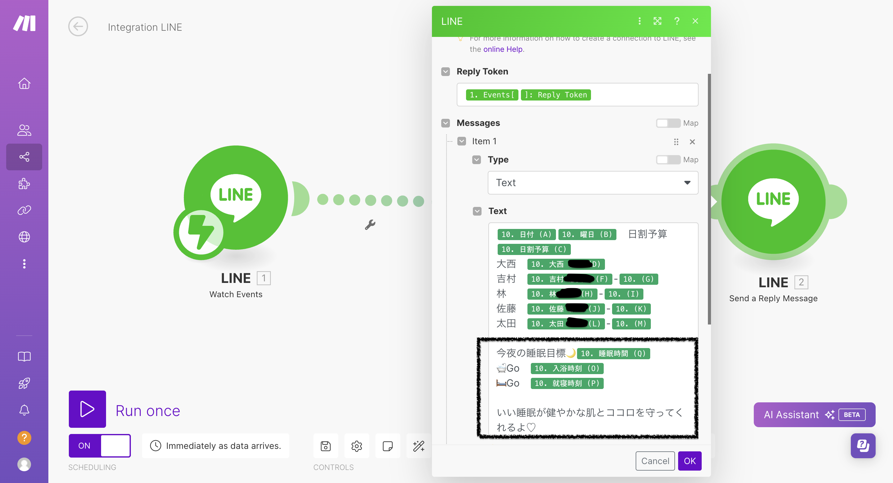Open the sidebar More three-dots menu

24,264
